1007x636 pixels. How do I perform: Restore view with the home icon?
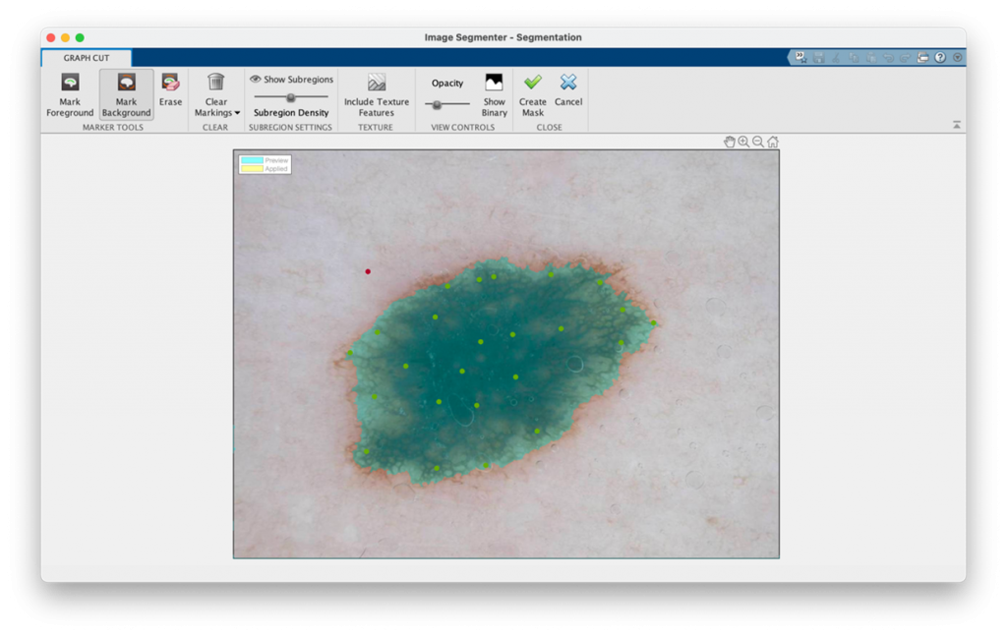773,142
